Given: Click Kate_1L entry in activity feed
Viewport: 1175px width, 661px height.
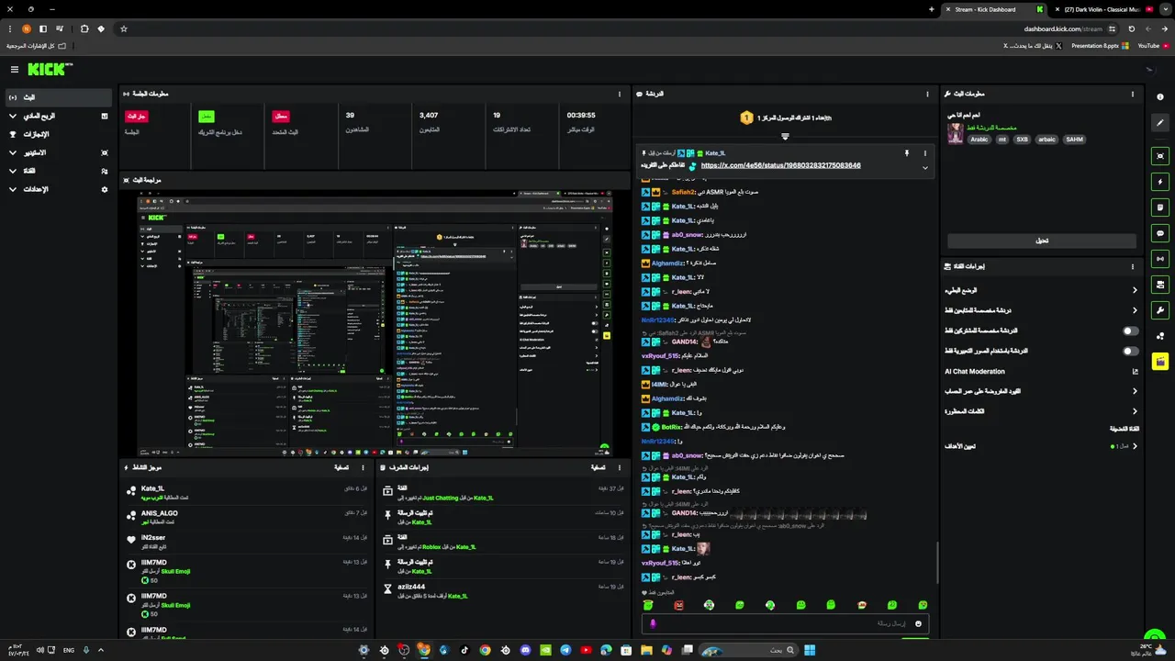Looking at the screenshot, I should 247,493.
